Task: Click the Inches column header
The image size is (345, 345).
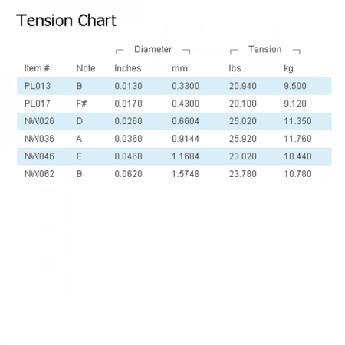Action: pyautogui.click(x=128, y=68)
